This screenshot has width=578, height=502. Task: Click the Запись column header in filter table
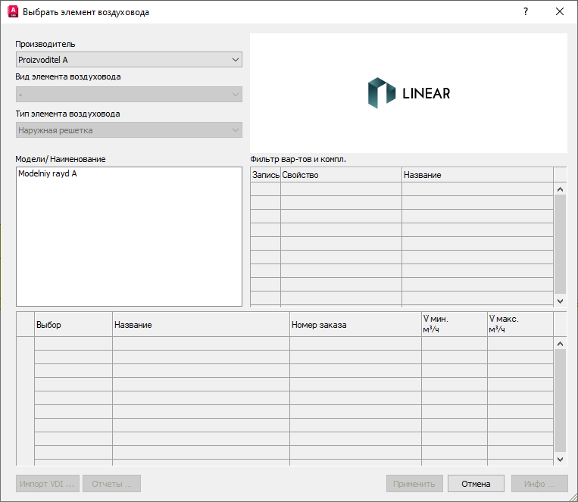(x=265, y=175)
